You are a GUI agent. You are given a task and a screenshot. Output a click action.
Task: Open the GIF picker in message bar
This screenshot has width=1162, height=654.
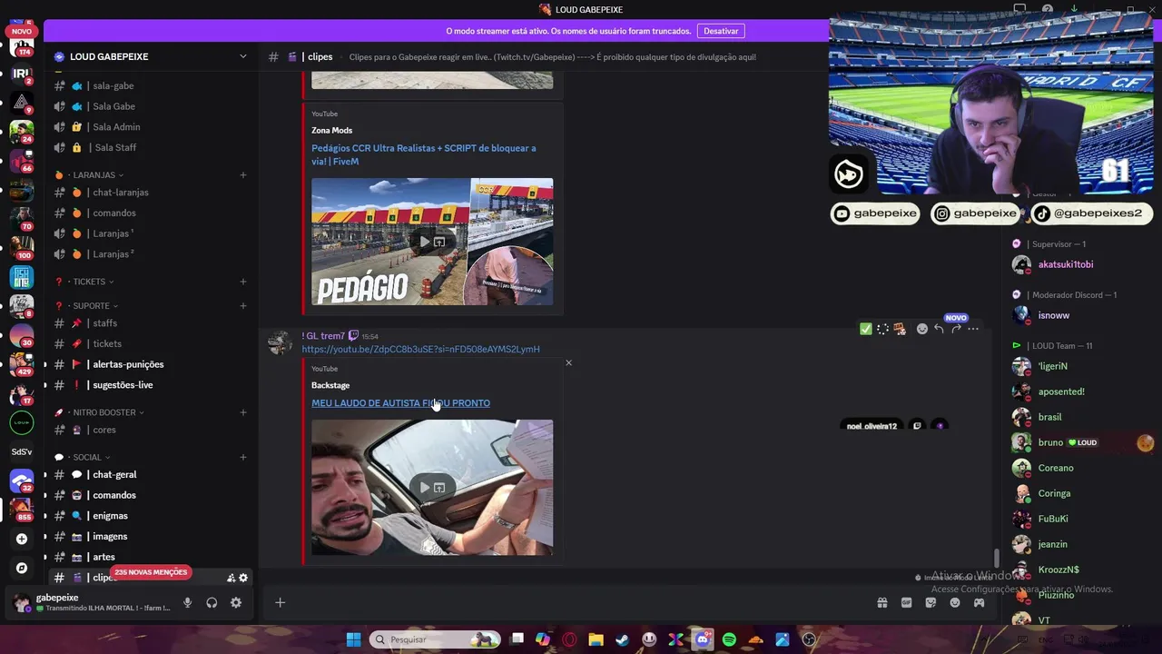(906, 602)
